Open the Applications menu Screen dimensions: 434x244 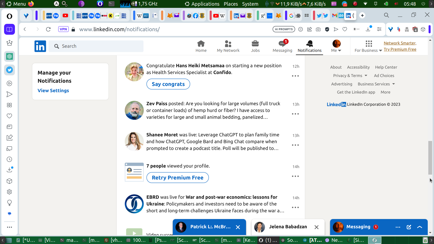coord(202,4)
